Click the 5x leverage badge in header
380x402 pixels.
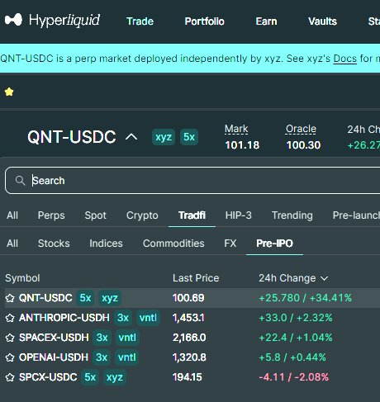[x=189, y=137]
